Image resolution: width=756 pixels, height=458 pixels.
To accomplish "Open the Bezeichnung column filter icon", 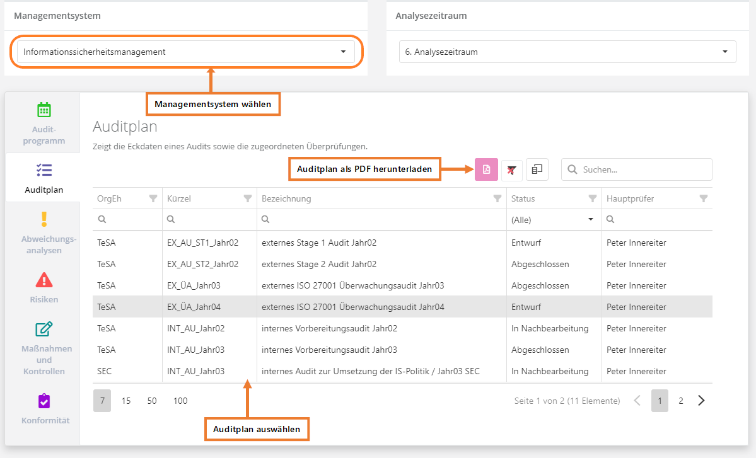I will (x=497, y=198).
